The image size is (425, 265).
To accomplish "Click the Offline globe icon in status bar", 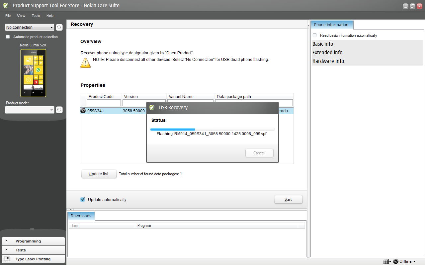I will pyautogui.click(x=396, y=261).
